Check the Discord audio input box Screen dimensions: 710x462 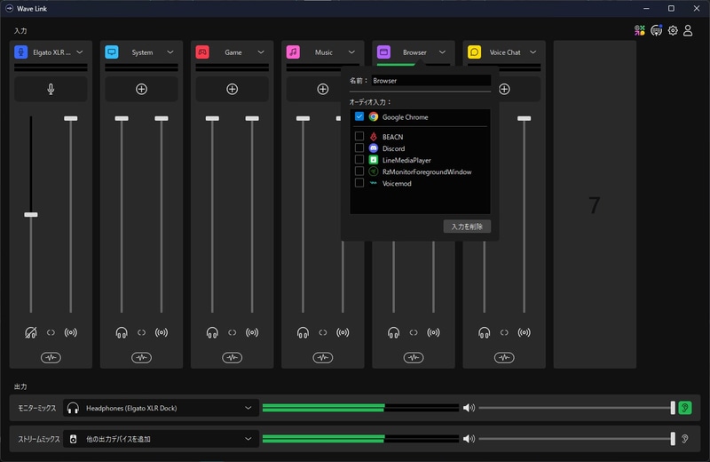(x=359, y=147)
